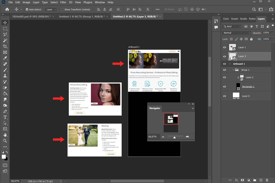The image size is (275, 183).
Task: Zoom out with Navigator small mountain button
Action: (x=163, y=137)
